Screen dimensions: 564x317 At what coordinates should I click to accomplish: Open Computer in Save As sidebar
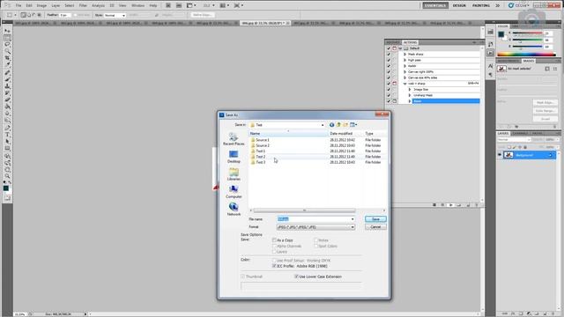[234, 192]
